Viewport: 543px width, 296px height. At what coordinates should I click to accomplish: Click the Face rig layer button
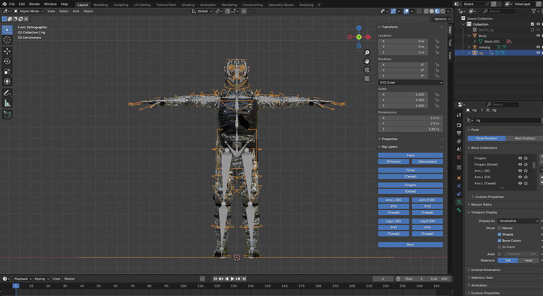pos(410,155)
